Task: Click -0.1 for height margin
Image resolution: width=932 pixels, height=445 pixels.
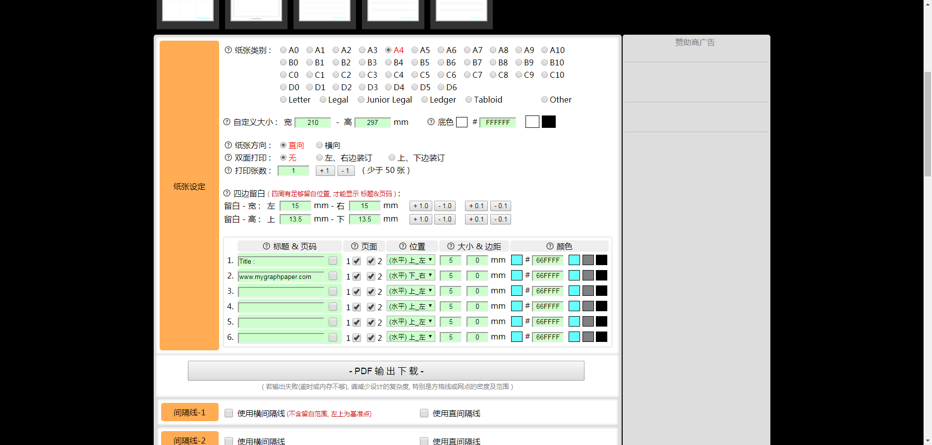Action: 501,219
